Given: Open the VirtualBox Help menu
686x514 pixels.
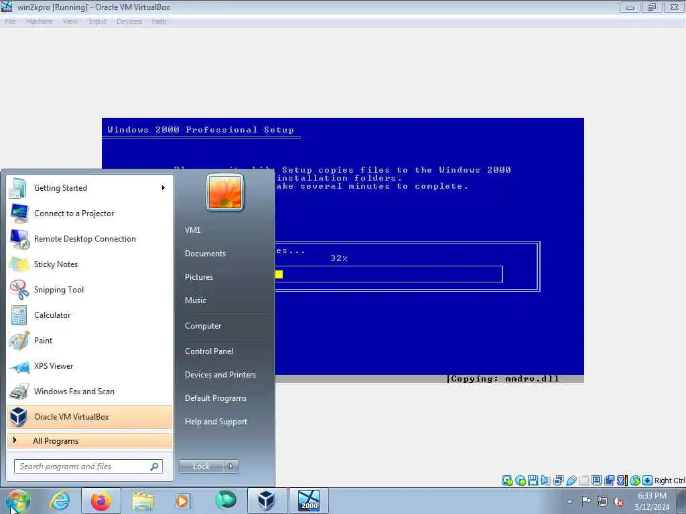Looking at the screenshot, I should (159, 21).
